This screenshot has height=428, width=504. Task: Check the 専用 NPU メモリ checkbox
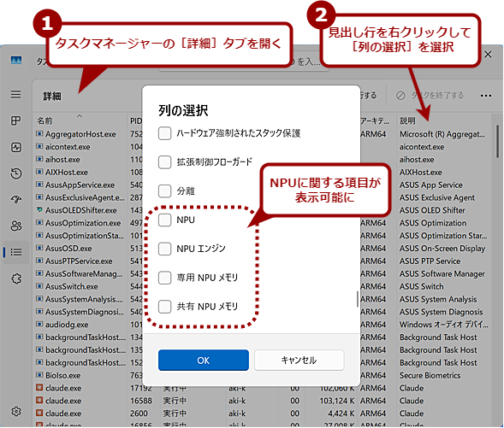164,278
